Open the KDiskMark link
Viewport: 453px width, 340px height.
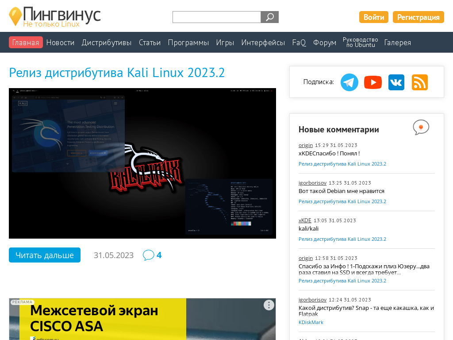click(311, 322)
